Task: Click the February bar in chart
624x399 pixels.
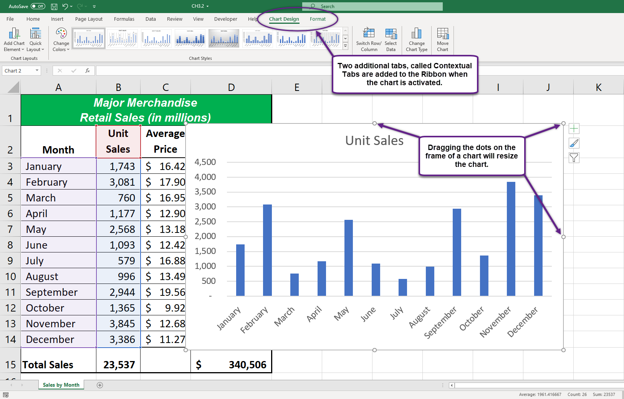Action: click(x=267, y=250)
